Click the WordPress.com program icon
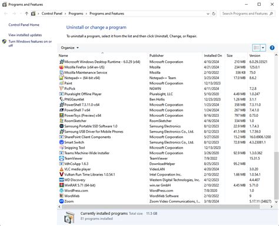The height and width of the screenshot is (226, 279). coord(61,190)
